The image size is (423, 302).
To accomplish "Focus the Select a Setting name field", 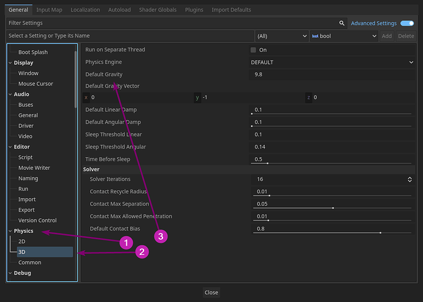I will coord(130,36).
